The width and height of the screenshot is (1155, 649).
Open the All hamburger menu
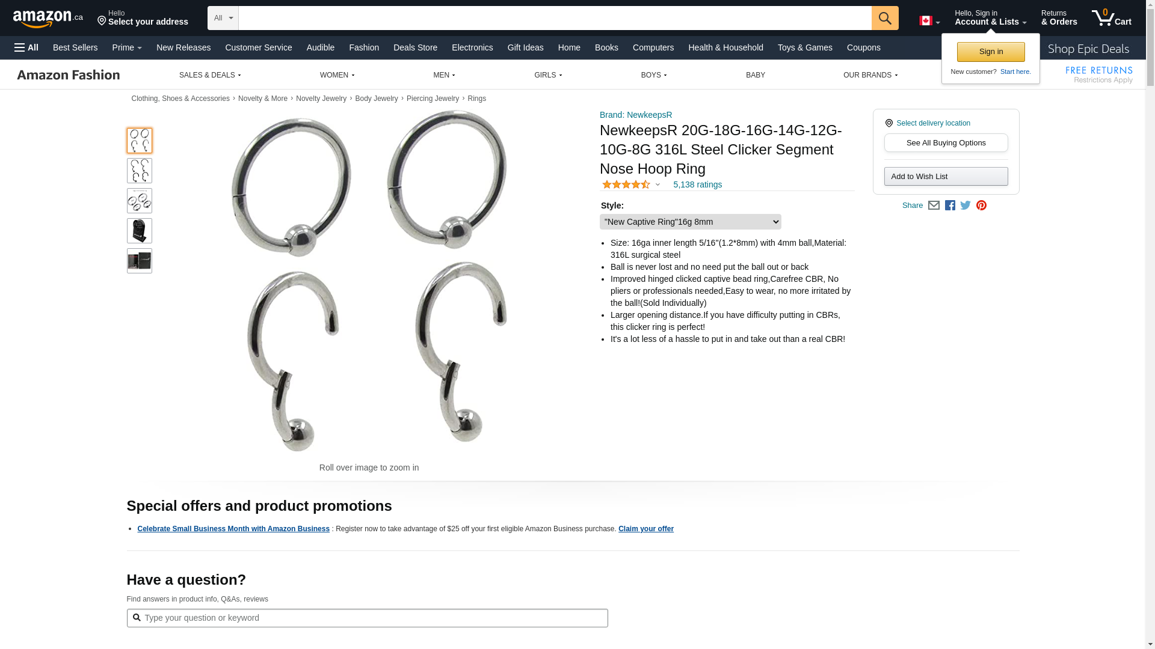coord(26,47)
